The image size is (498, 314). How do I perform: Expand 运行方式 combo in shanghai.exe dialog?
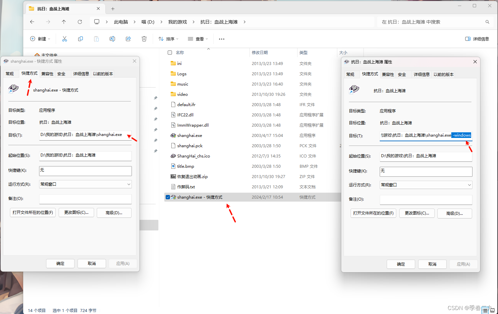tap(129, 184)
